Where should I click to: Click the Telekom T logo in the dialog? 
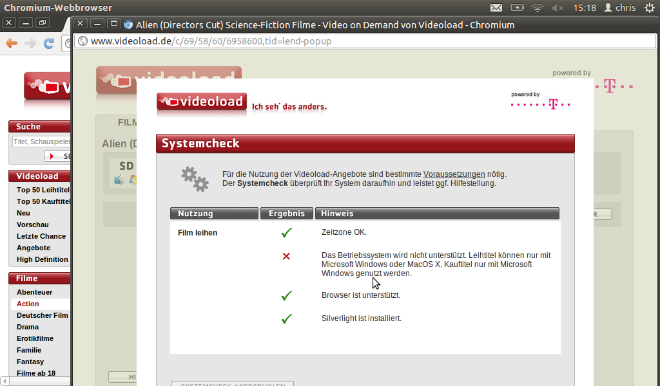click(553, 104)
